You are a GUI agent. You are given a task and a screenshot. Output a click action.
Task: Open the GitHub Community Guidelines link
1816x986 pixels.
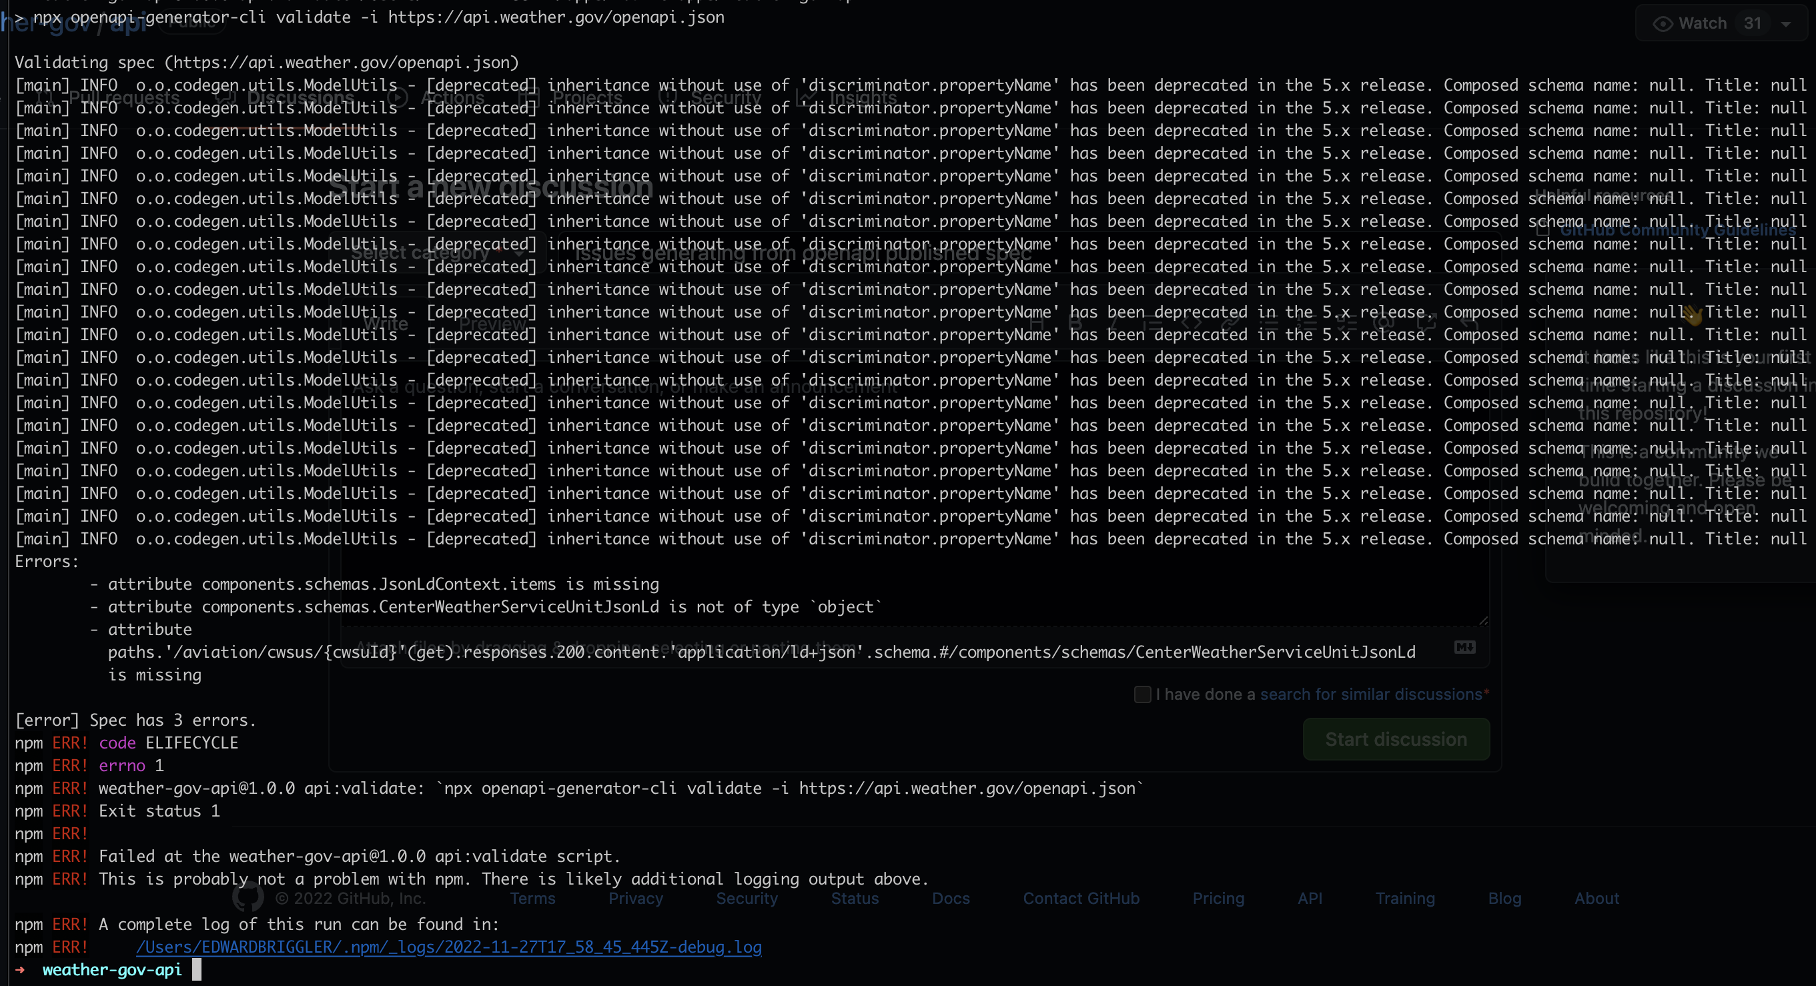click(x=1678, y=229)
